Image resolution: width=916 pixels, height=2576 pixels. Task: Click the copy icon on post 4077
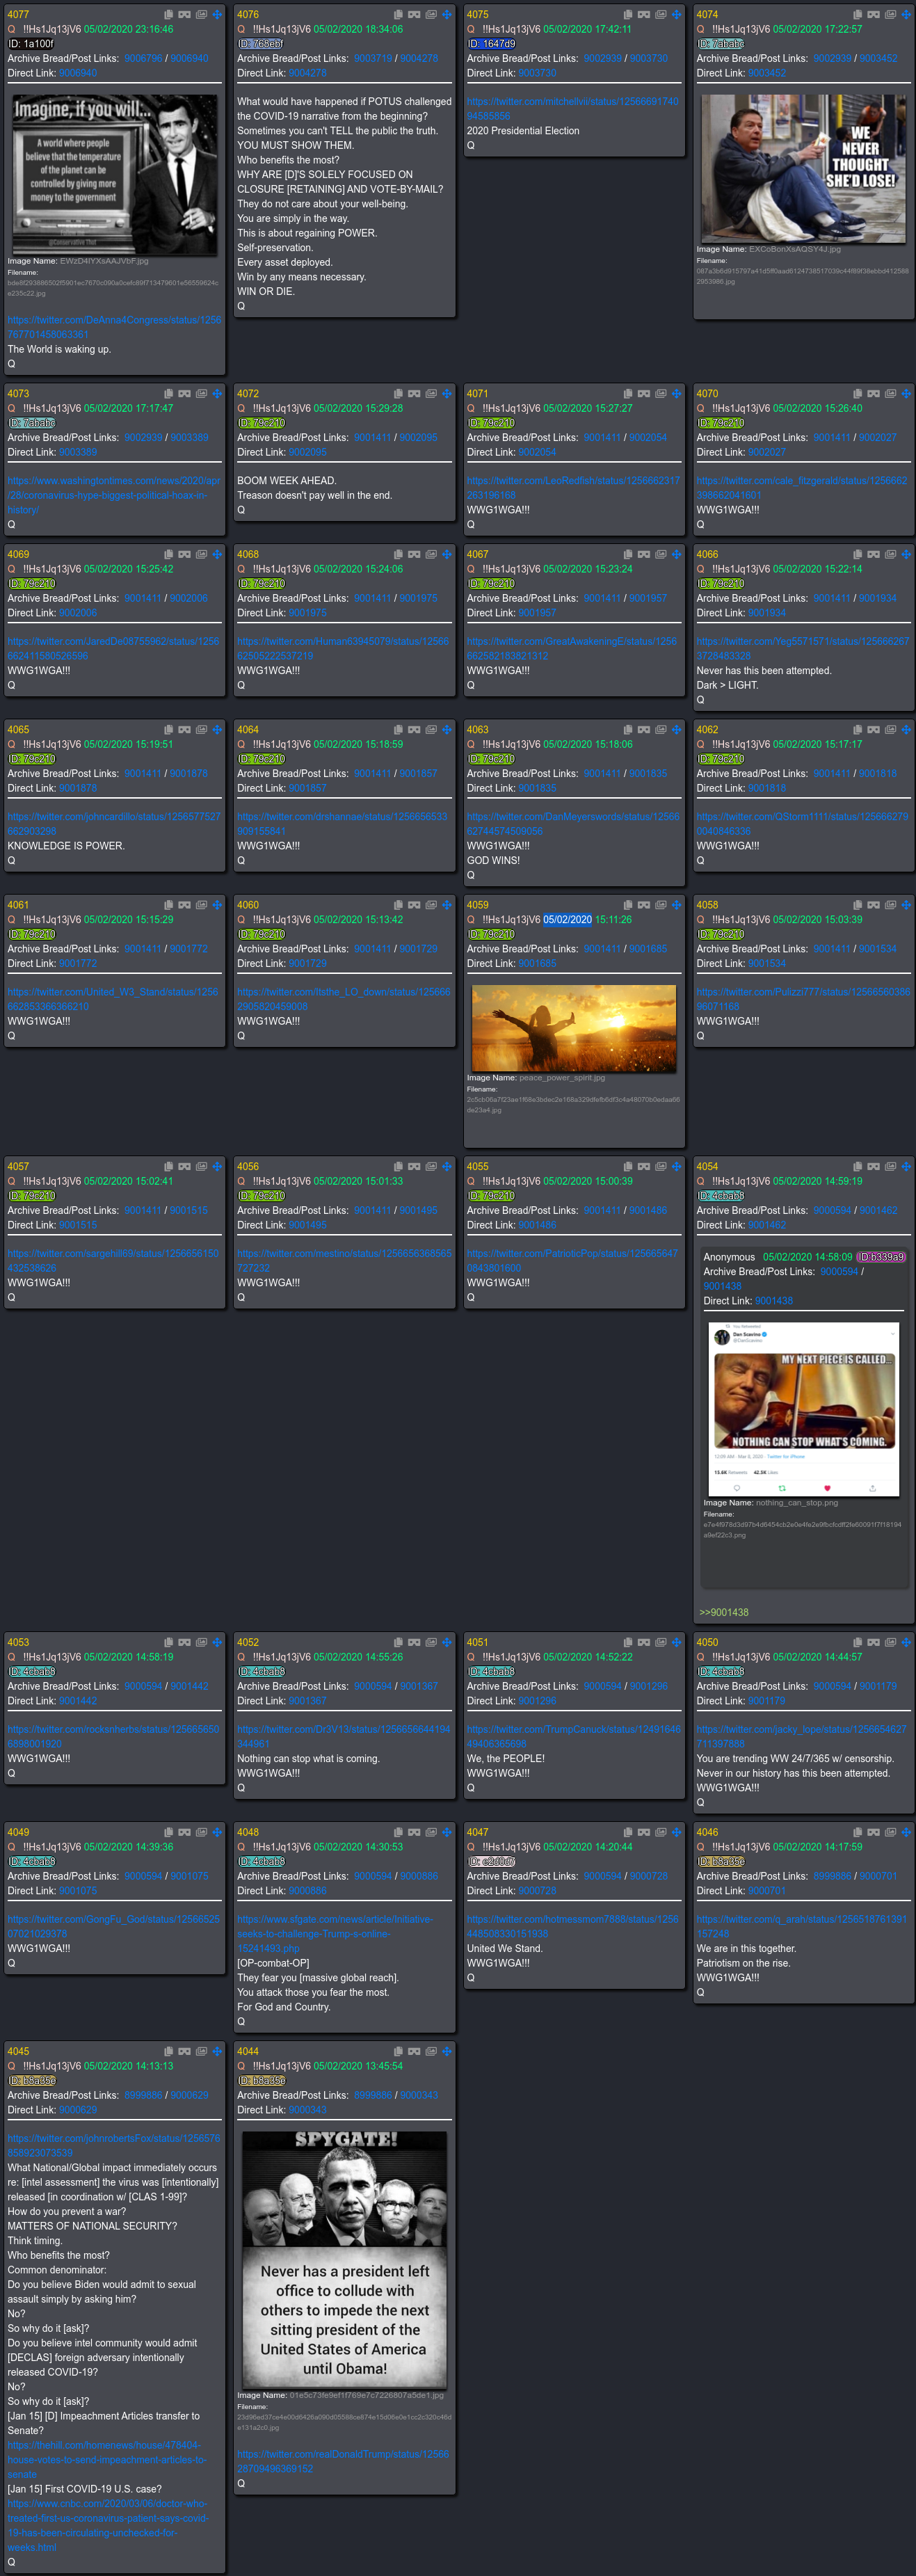tap(169, 15)
